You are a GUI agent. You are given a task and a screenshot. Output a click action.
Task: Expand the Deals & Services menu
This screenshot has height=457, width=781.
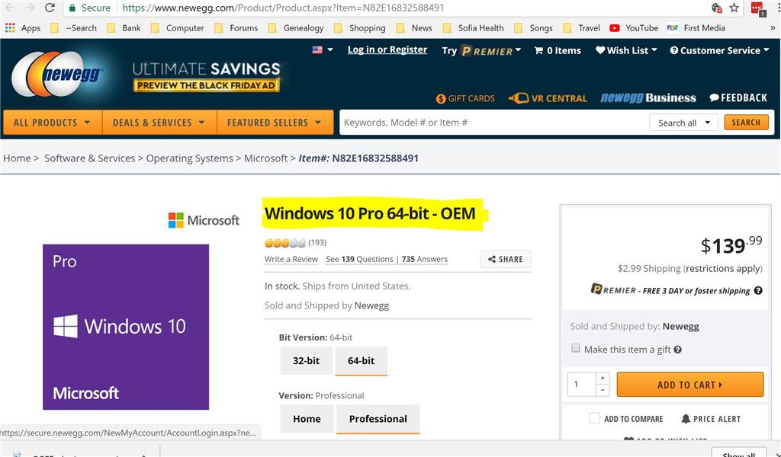click(x=159, y=123)
